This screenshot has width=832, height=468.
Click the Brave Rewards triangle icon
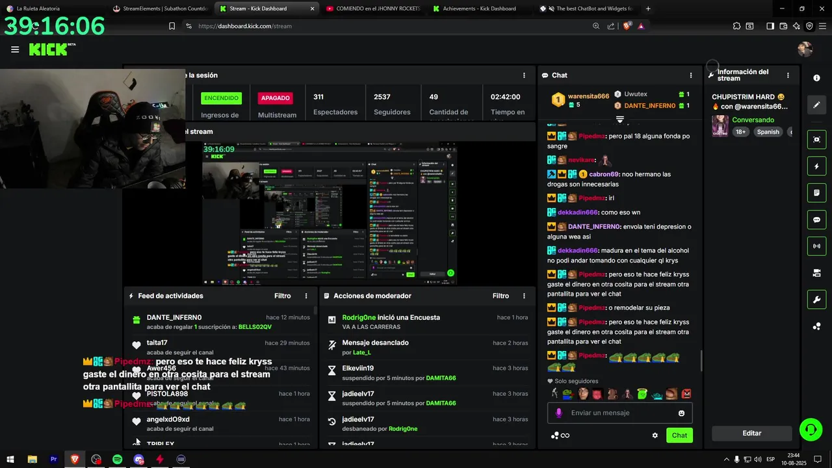642,26
